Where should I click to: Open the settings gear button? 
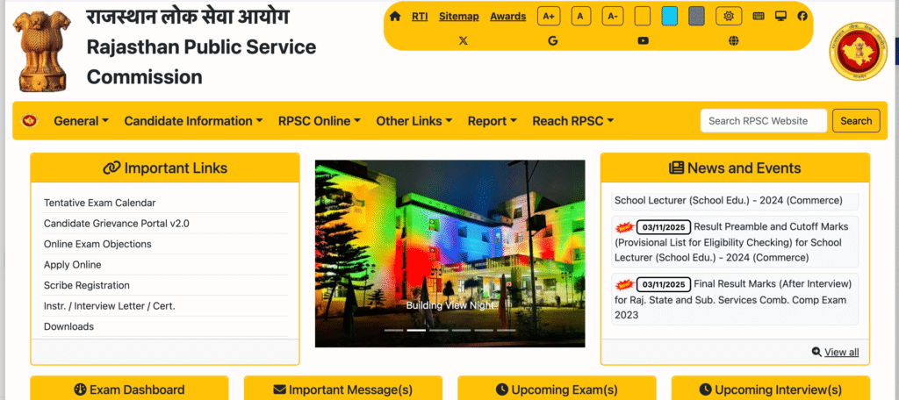click(729, 16)
